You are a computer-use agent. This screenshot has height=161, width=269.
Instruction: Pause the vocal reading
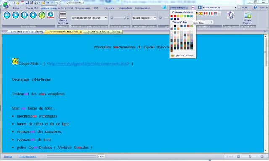(24, 15)
